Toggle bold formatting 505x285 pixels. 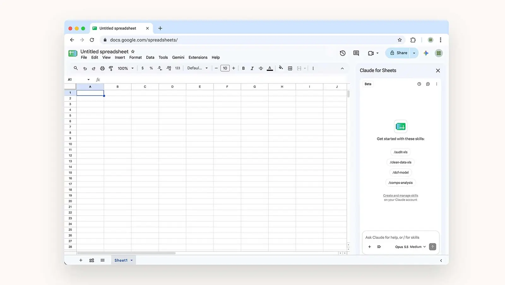click(x=243, y=68)
